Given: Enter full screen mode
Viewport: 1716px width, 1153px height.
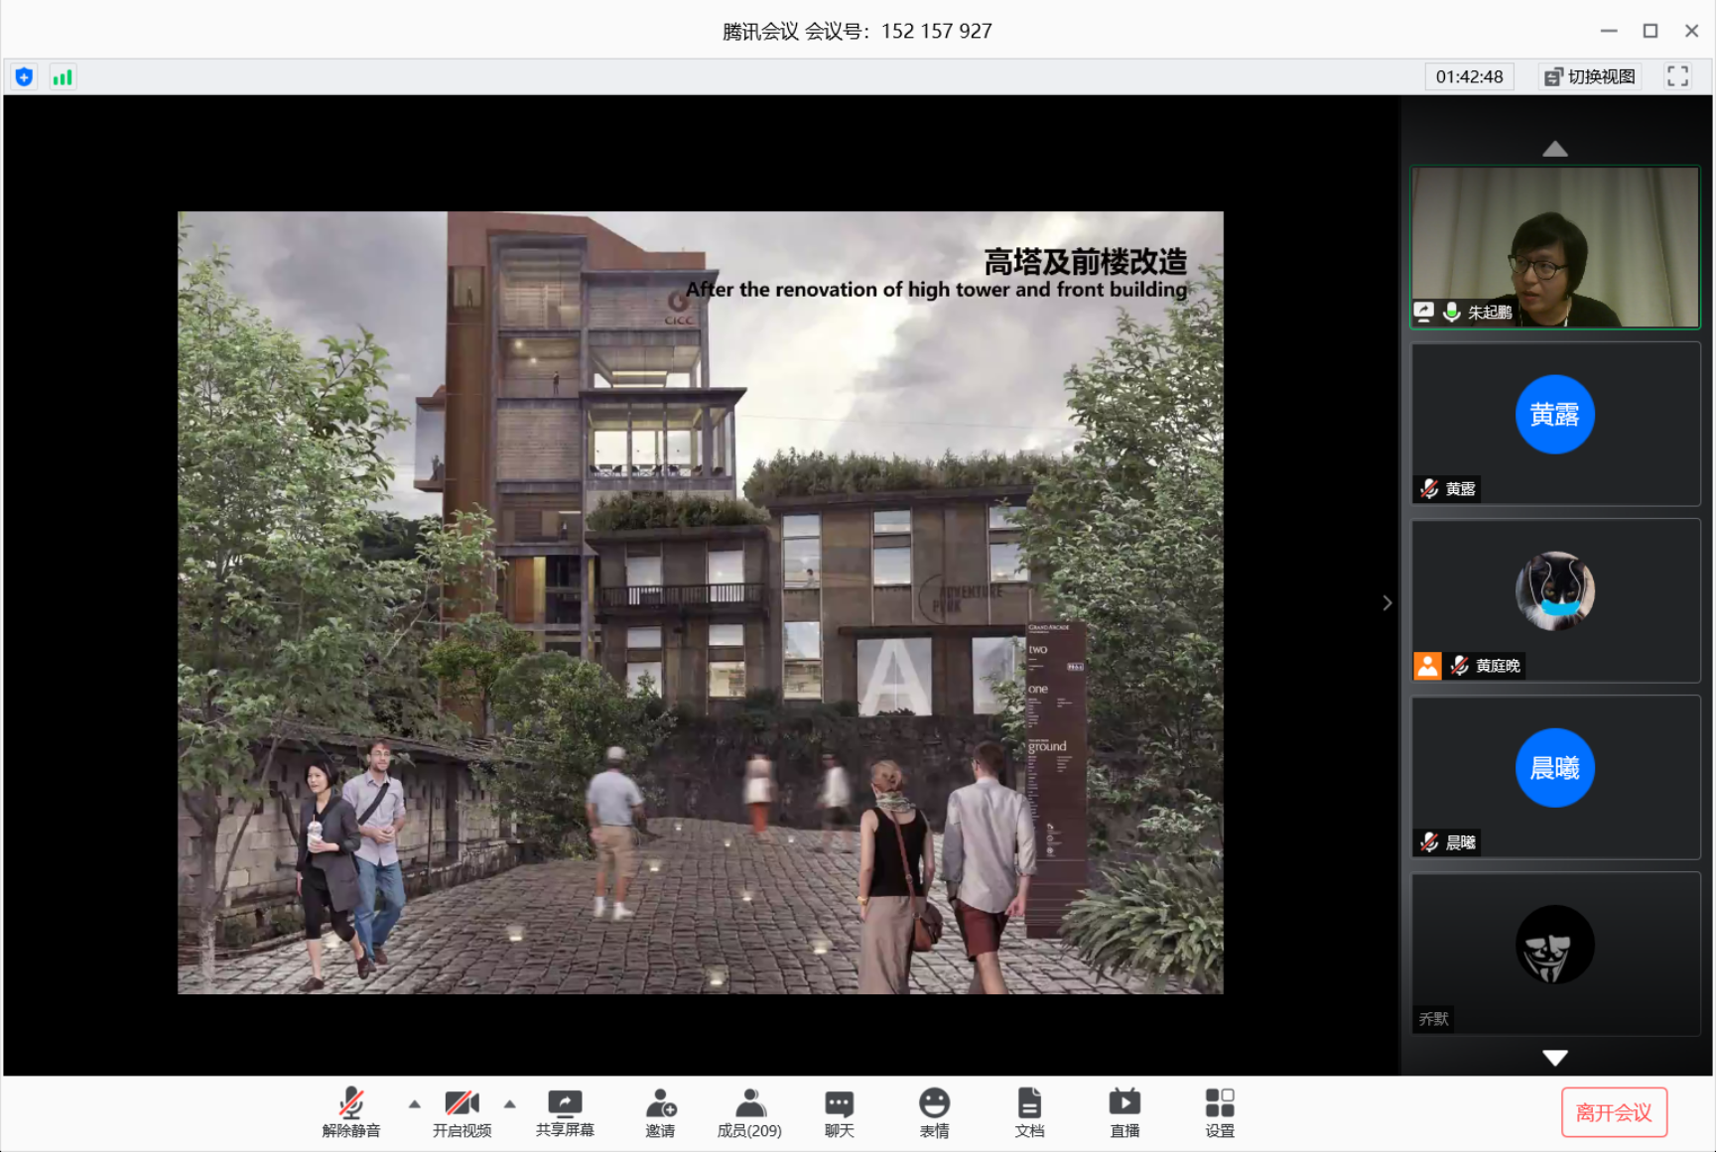Looking at the screenshot, I should pyautogui.click(x=1677, y=76).
